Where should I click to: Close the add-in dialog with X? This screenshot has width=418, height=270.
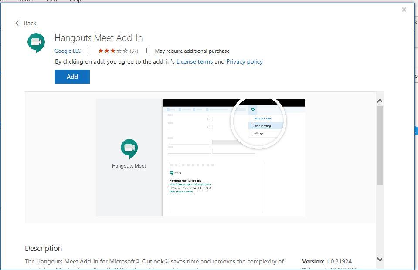[x=404, y=10]
